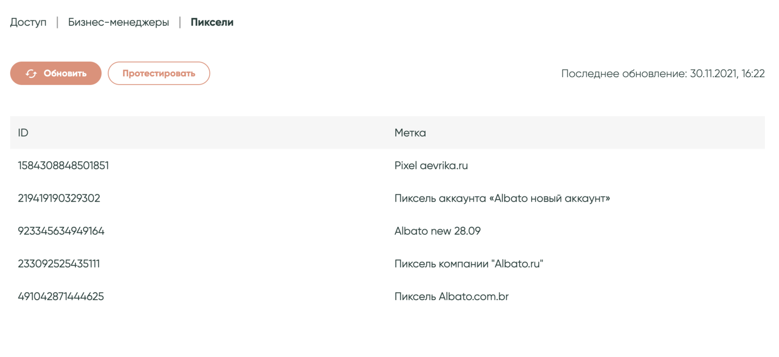
Task: Click the Пиксель компании "Albato.ru" label
Action: coord(468,264)
